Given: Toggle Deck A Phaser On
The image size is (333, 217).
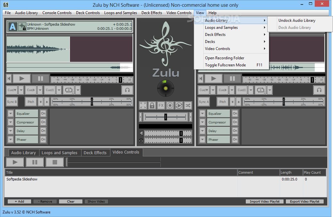Looking at the screenshot, I should click(x=43, y=139).
